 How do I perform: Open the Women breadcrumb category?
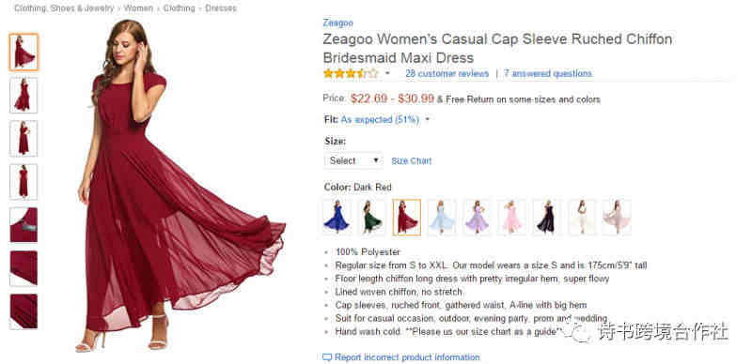click(139, 8)
